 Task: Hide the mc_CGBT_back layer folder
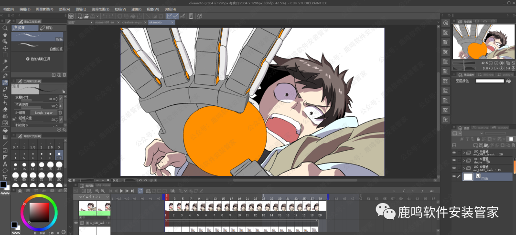pyautogui.click(x=454, y=168)
